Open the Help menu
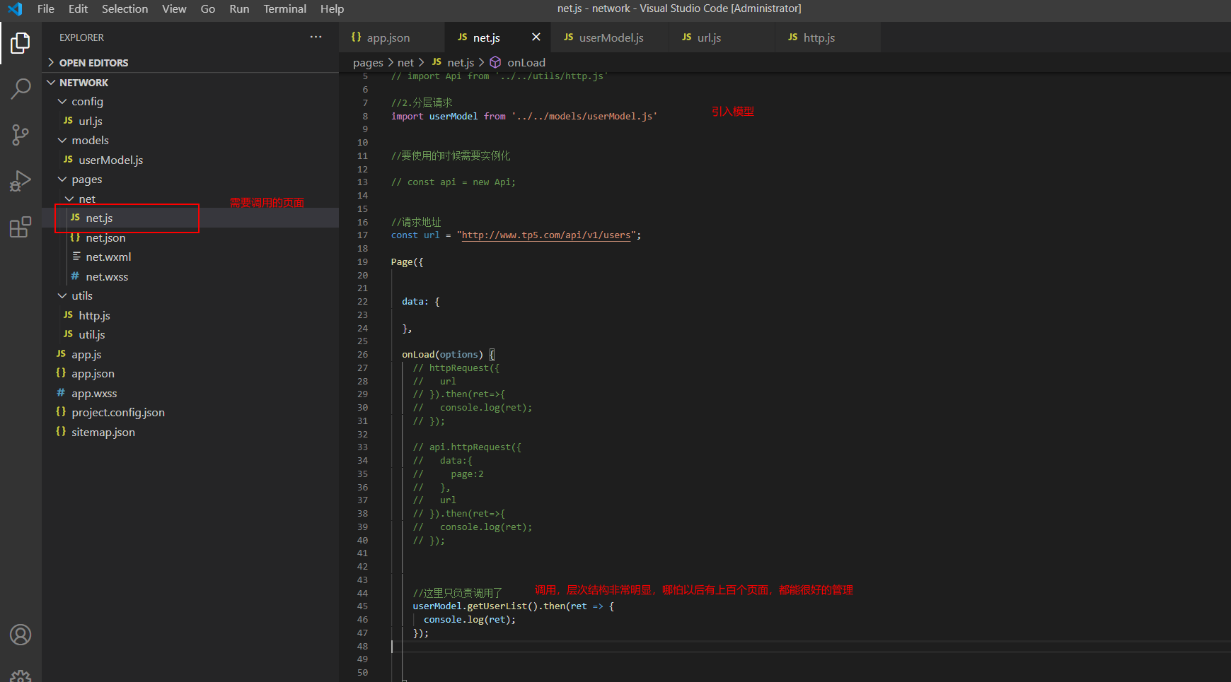 pyautogui.click(x=332, y=8)
